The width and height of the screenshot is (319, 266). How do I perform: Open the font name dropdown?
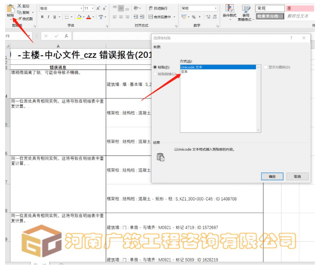(81, 8)
